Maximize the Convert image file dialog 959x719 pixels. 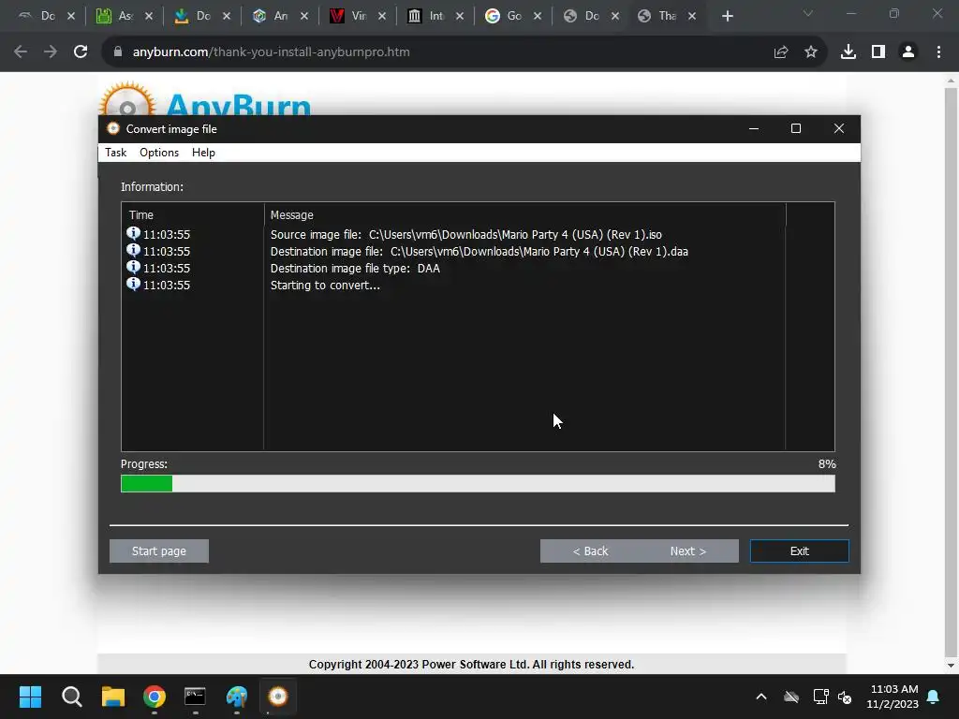796,128
